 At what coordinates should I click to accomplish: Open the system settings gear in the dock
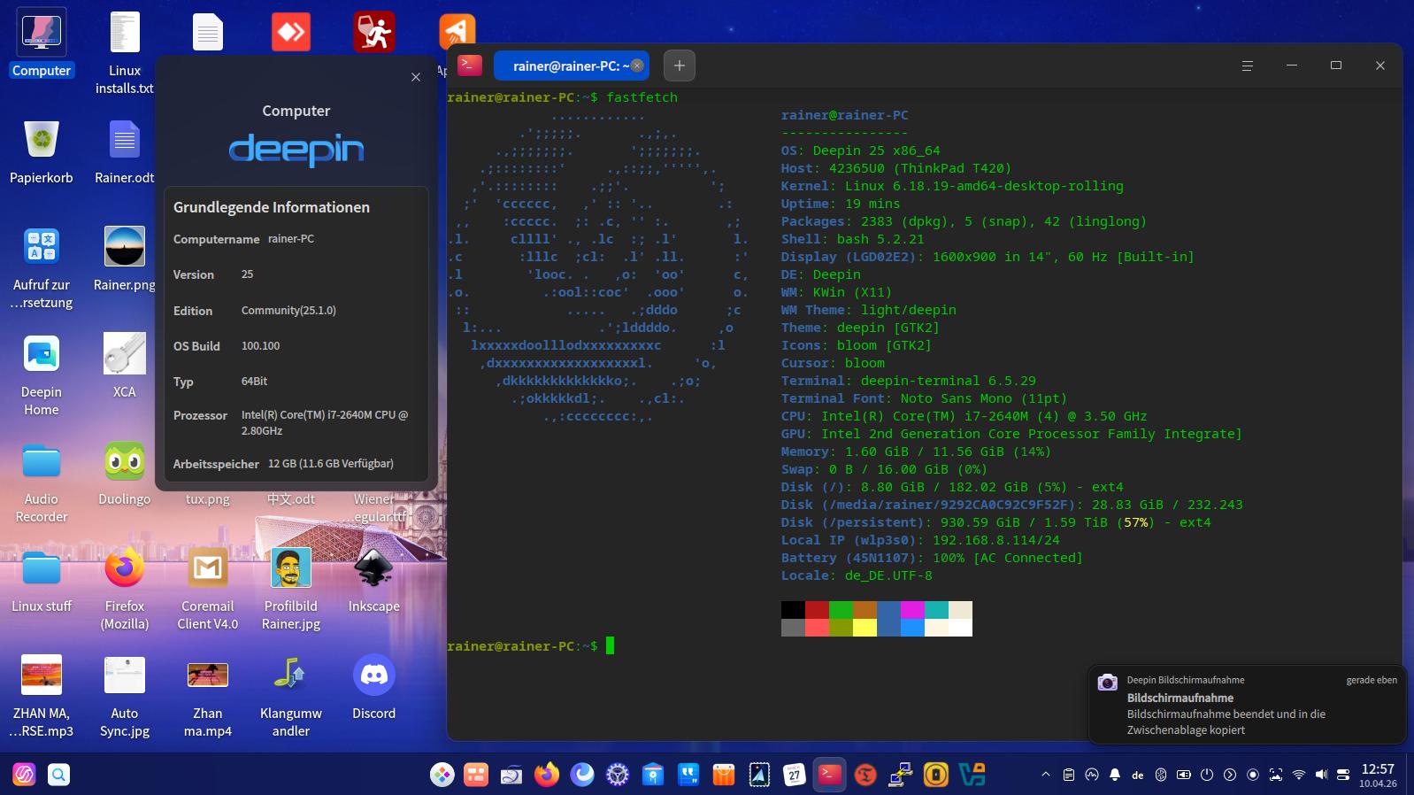(x=618, y=775)
